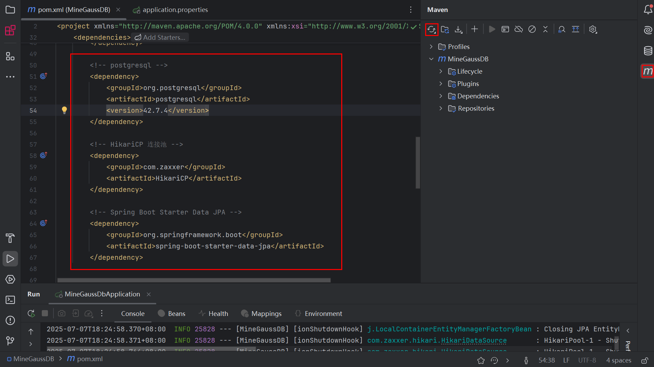This screenshot has width=654, height=367.
Task: Open the Database tool window icon
Action: click(647, 51)
